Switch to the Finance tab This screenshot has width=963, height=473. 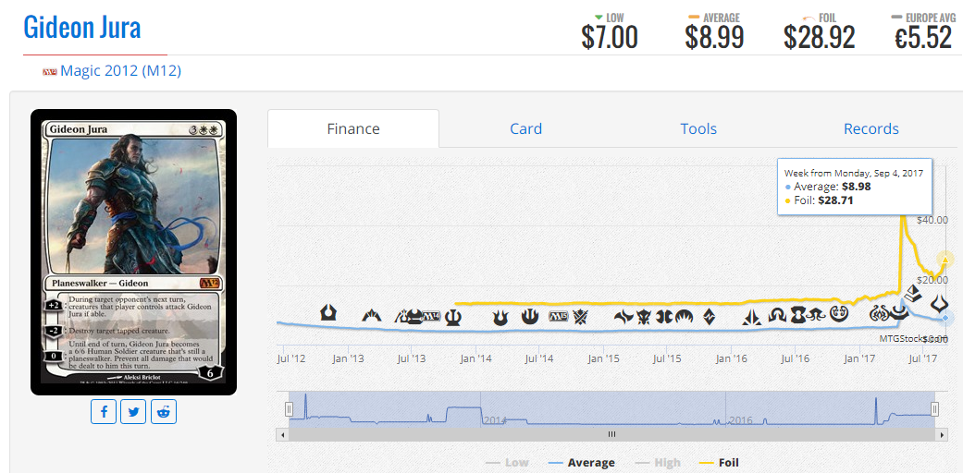[x=353, y=128]
